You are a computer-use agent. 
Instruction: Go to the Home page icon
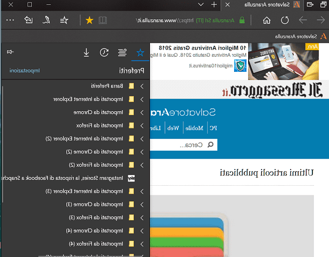[x=266, y=21]
